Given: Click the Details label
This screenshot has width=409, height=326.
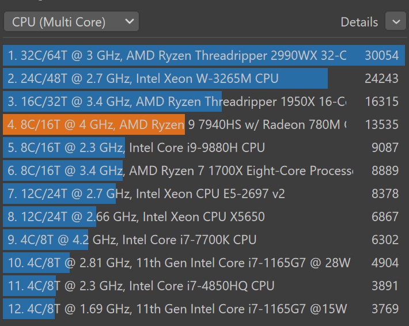Looking at the screenshot, I should [359, 22].
